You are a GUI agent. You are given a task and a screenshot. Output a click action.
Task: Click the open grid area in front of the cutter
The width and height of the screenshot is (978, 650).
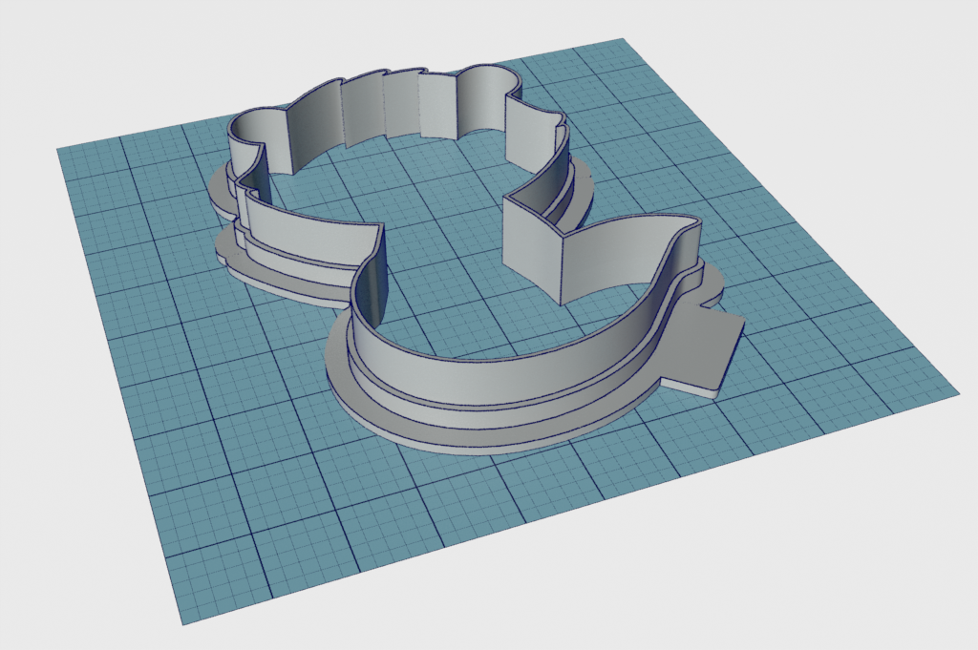click(x=430, y=535)
